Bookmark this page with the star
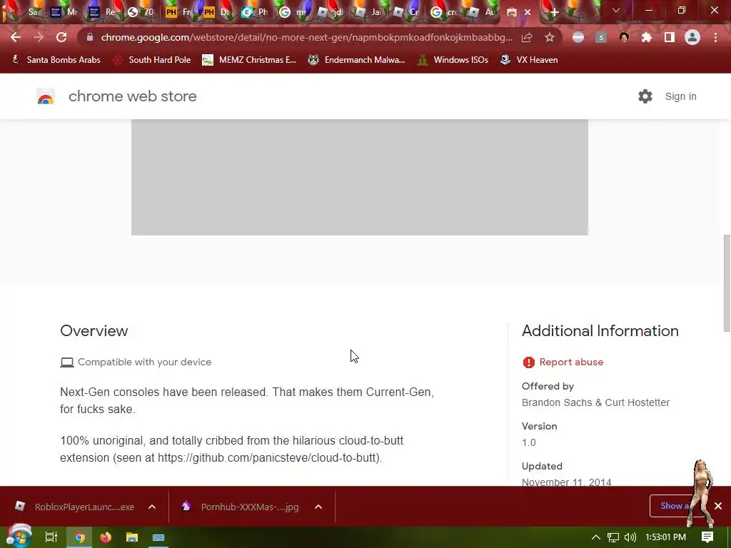Image resolution: width=731 pixels, height=548 pixels. point(550,37)
